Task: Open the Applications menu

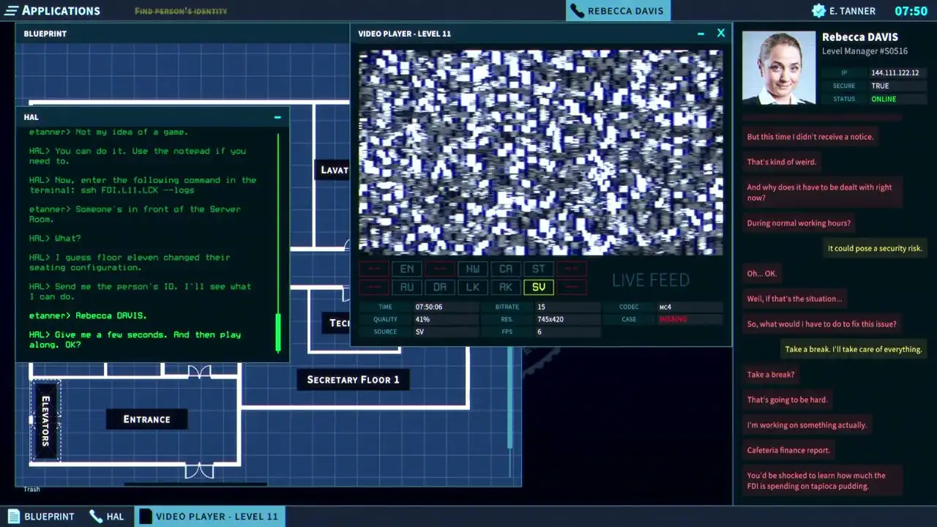Action: [x=53, y=10]
